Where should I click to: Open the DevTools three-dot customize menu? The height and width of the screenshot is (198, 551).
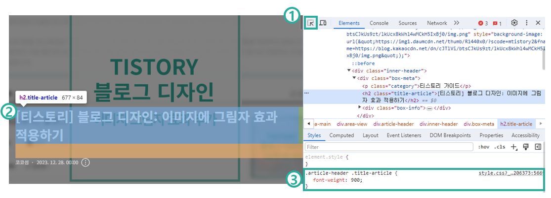526,23
